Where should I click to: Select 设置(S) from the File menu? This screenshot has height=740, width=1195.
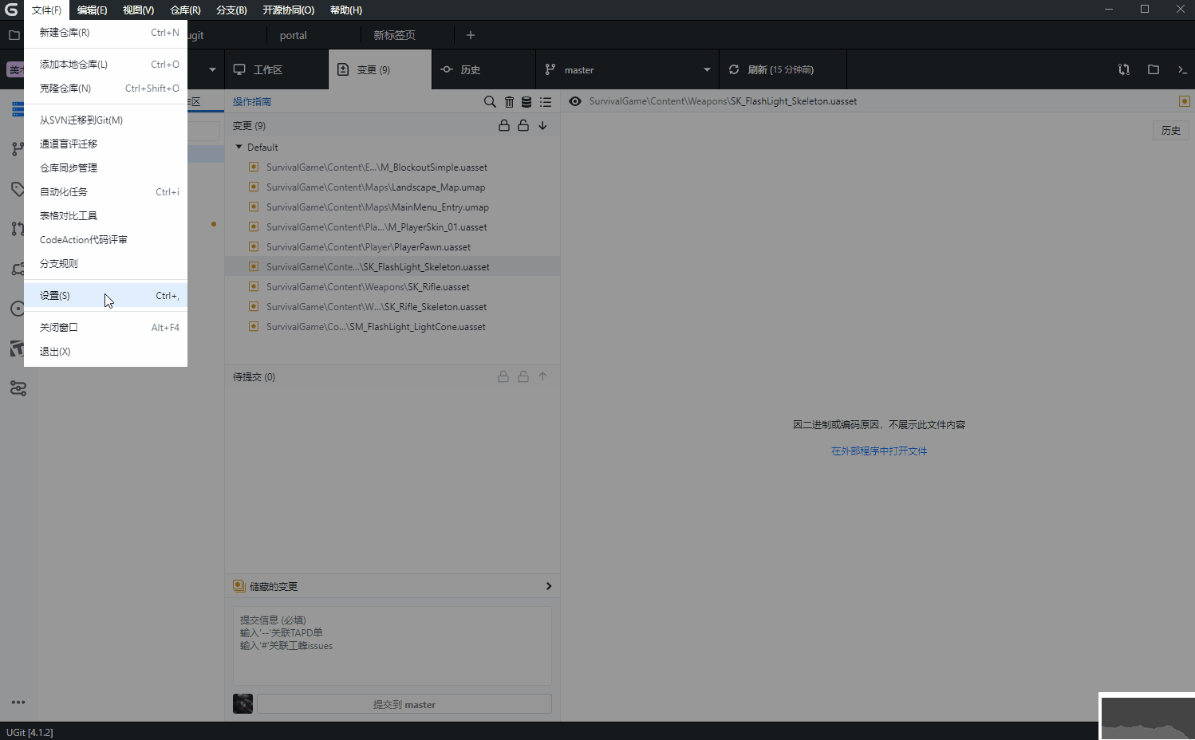coord(55,296)
